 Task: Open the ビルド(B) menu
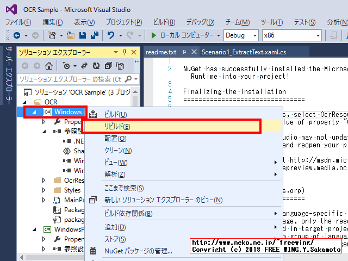[x=164, y=22]
